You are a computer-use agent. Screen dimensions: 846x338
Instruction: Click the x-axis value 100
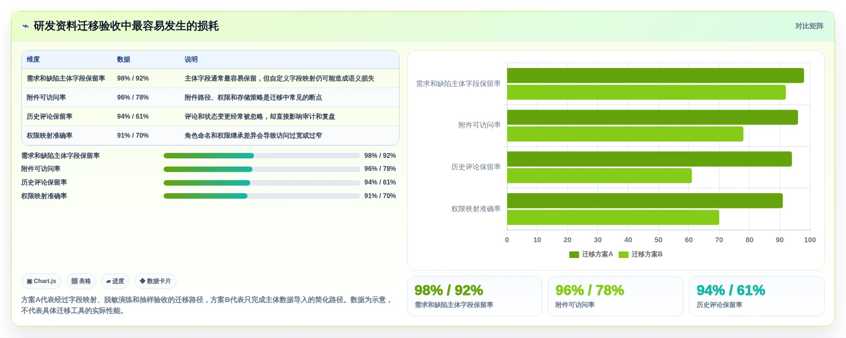810,240
